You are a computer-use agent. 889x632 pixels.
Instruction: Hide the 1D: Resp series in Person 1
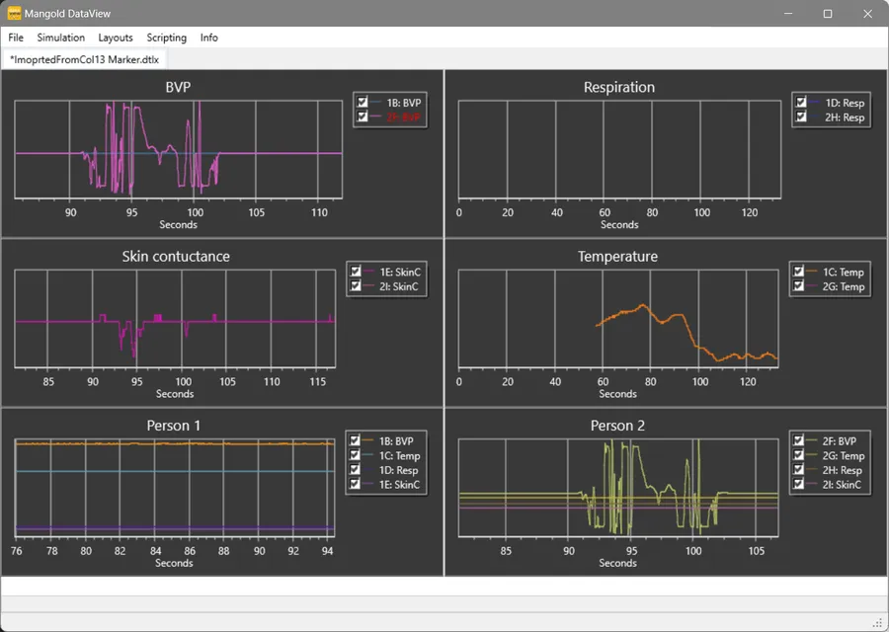pyautogui.click(x=354, y=471)
